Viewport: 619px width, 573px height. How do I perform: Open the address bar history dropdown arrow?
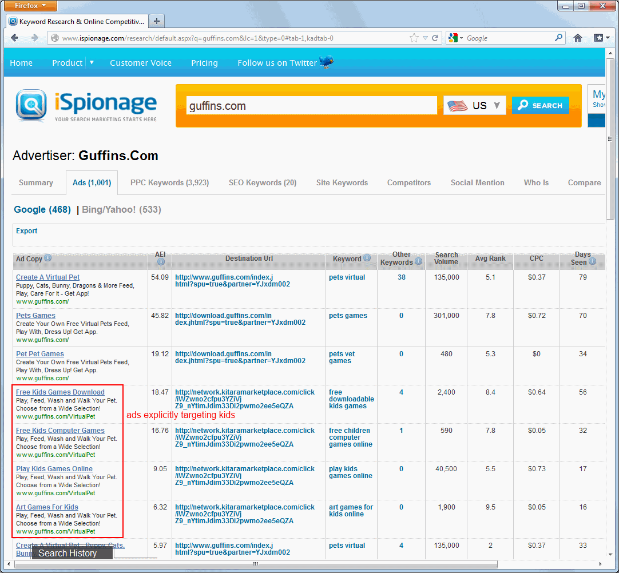pyautogui.click(x=425, y=38)
